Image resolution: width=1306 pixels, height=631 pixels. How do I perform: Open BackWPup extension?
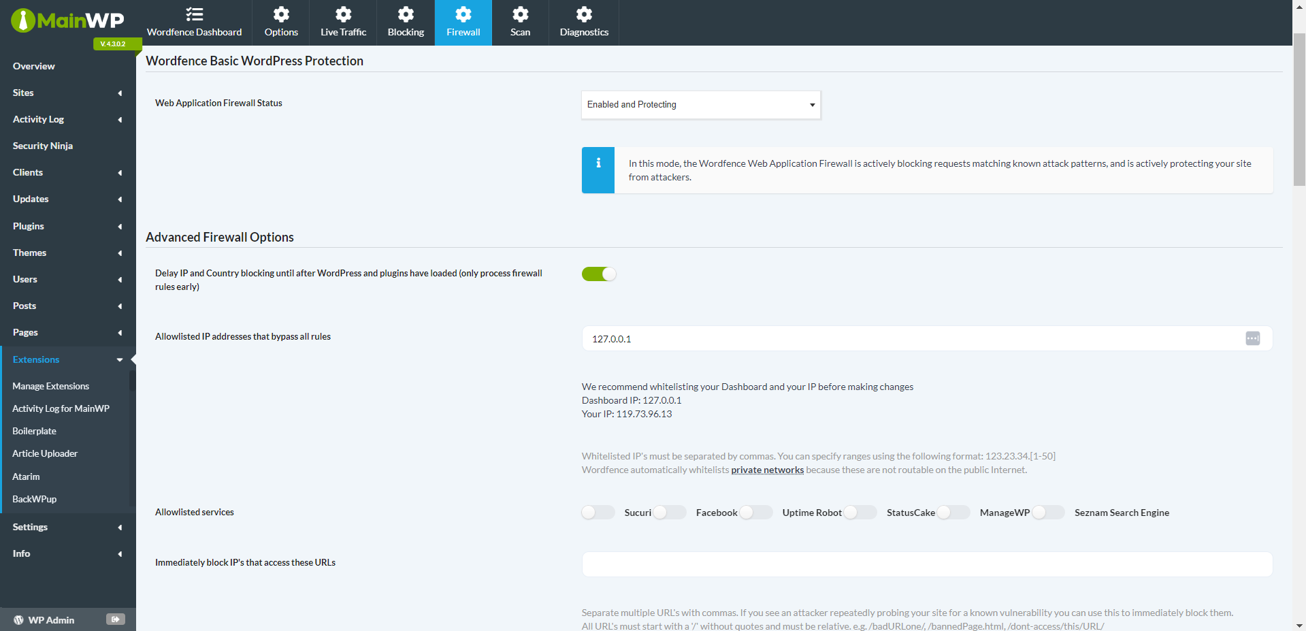(35, 499)
